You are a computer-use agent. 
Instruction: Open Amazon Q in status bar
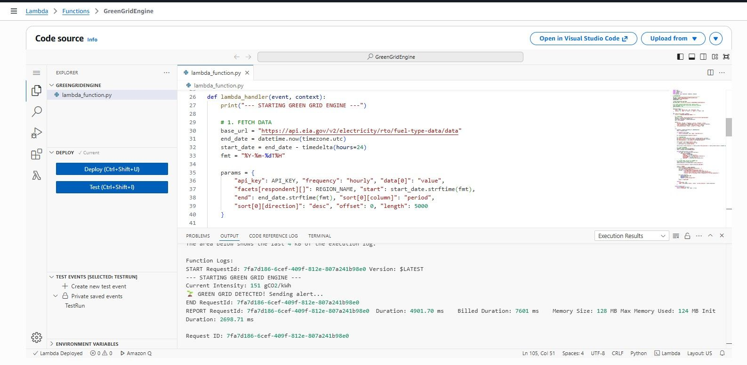[x=136, y=353]
